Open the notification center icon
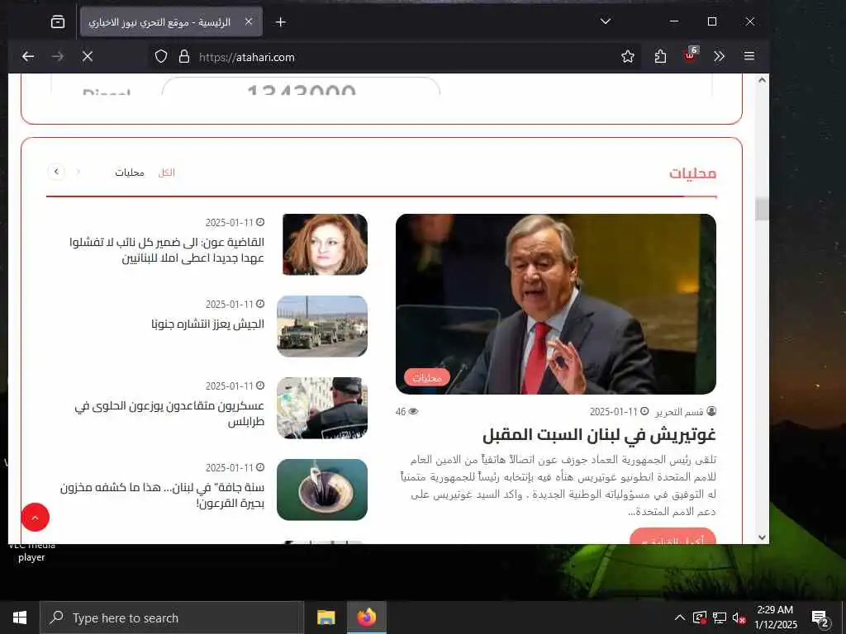This screenshot has height=634, width=846. click(x=820, y=619)
